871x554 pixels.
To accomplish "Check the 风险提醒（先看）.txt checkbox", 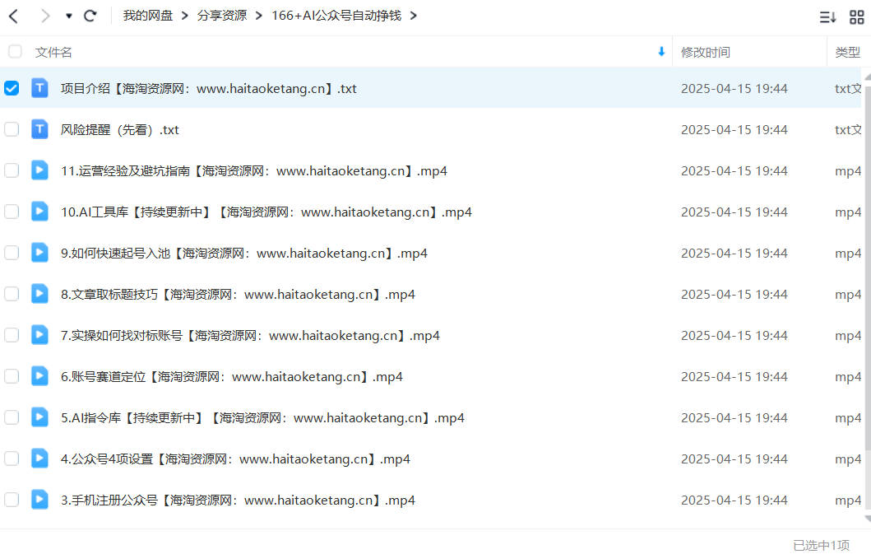I will click(12, 129).
